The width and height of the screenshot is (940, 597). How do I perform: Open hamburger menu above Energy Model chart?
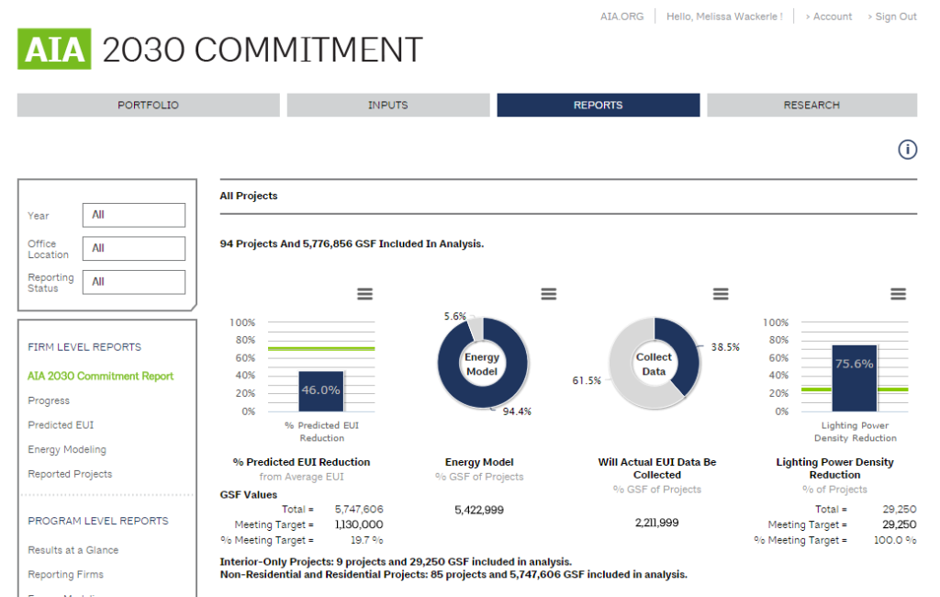548,294
